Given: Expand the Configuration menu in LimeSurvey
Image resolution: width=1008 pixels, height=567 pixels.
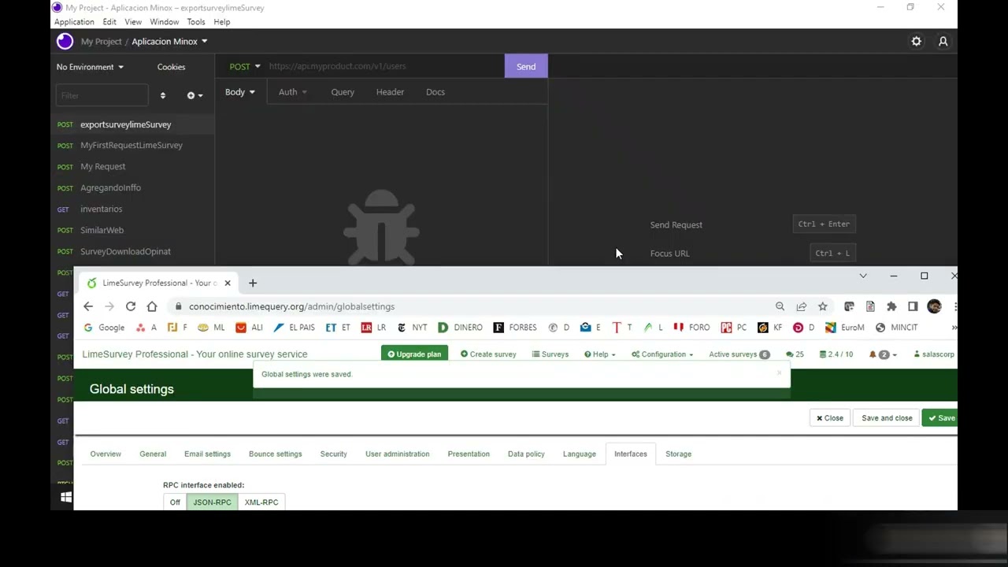Looking at the screenshot, I should (x=662, y=354).
